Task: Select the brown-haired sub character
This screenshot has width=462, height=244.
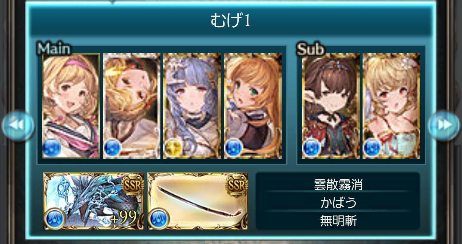Action: (x=331, y=106)
